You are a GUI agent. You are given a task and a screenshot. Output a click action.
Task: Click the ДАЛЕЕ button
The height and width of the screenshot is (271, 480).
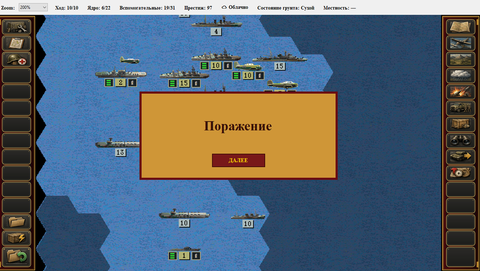[238, 160]
